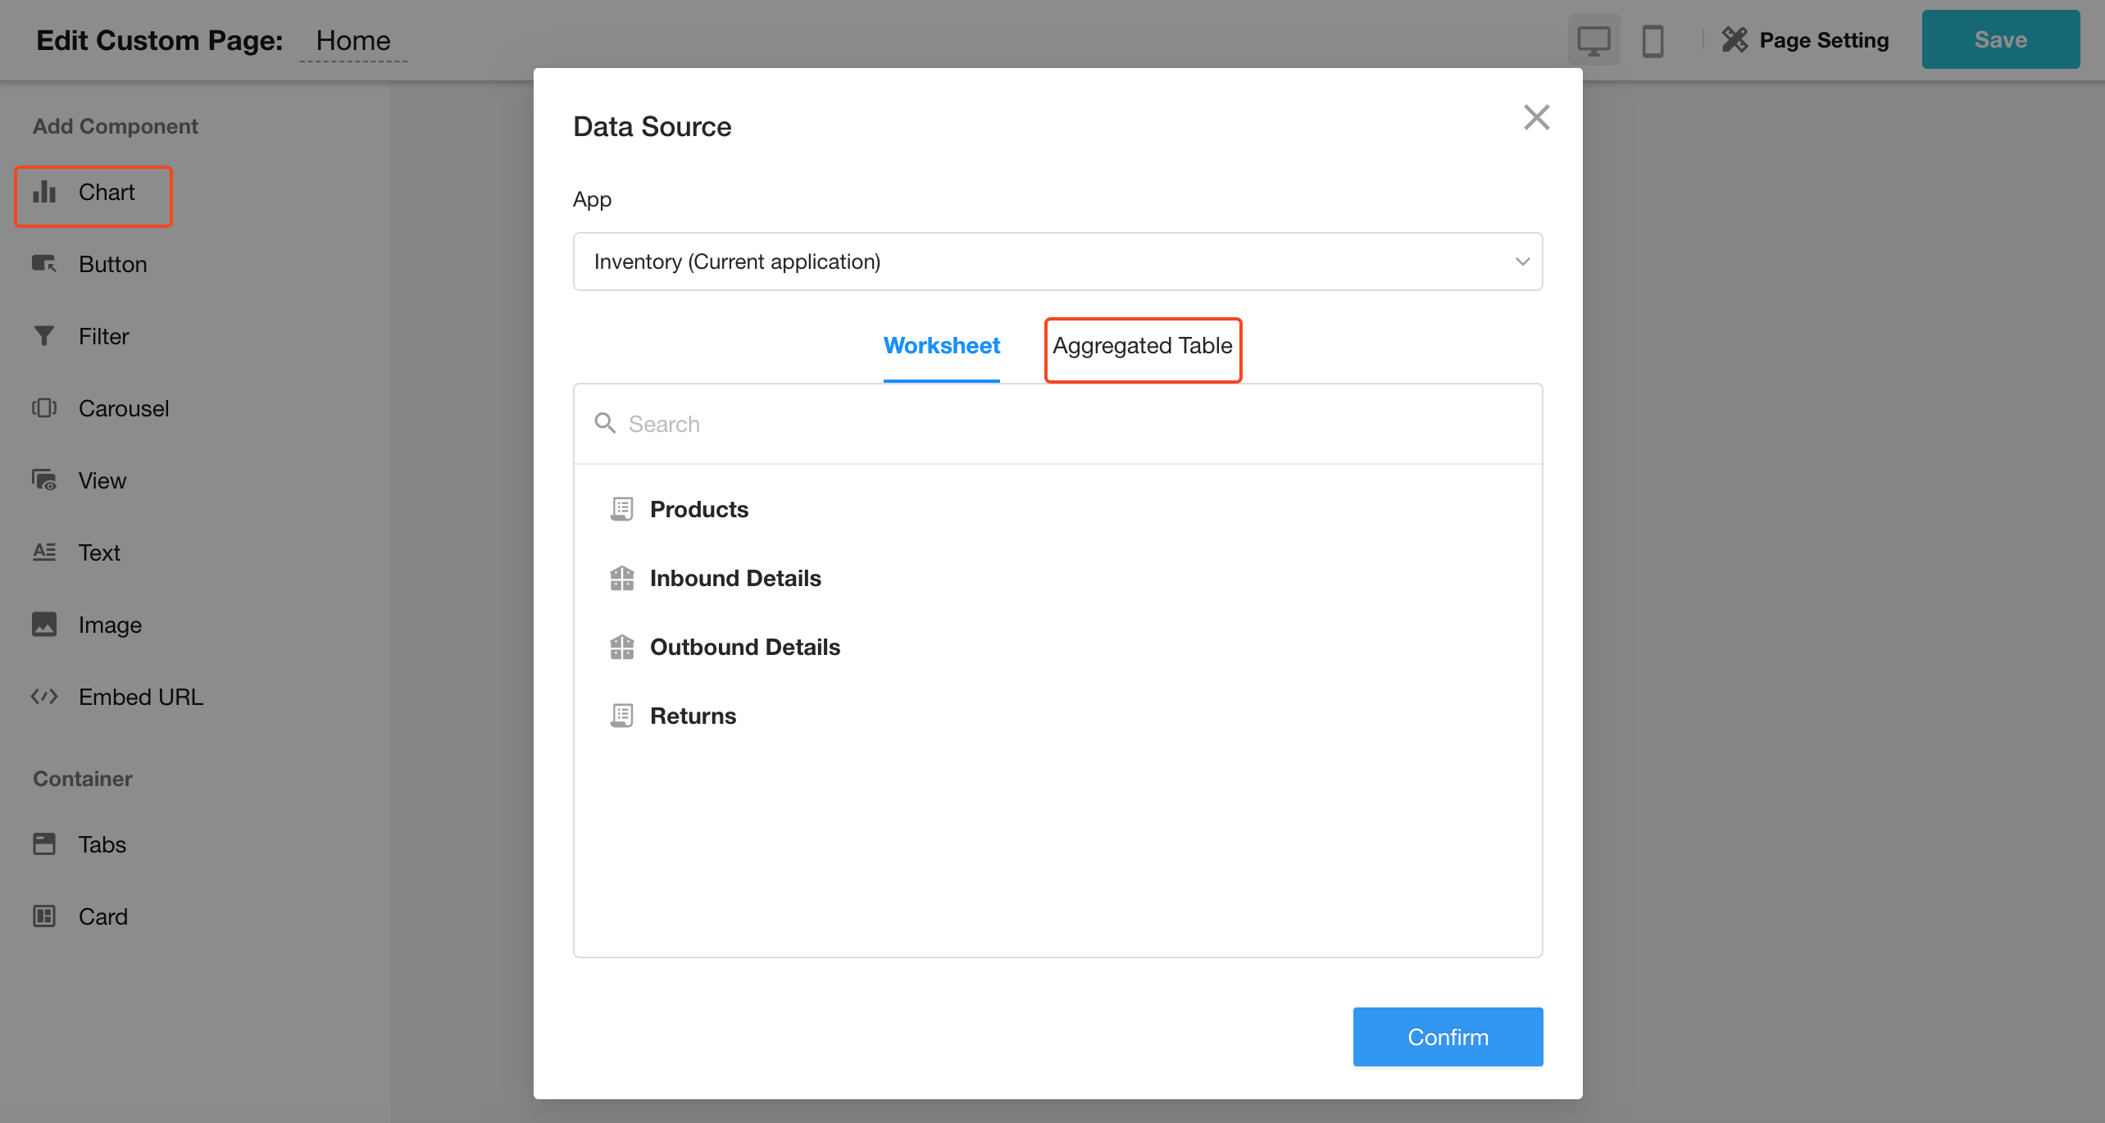Click the Embed URL code icon

pos(44,697)
